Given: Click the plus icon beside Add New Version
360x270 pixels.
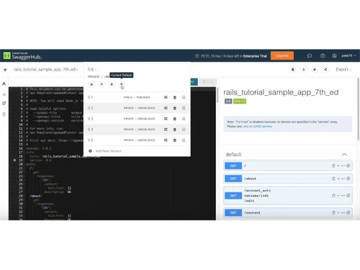Looking at the screenshot, I should coord(90,151).
